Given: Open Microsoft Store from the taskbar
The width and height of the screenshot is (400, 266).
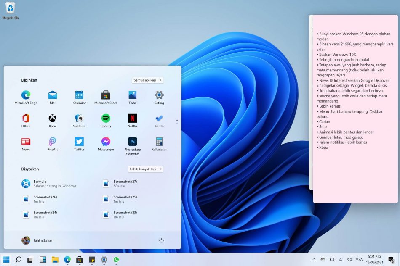Looking at the screenshot, I should click(80, 260).
